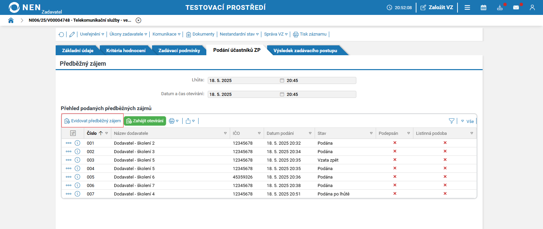
Task: Open calendar picker for Lhůta
Action: 282,80
